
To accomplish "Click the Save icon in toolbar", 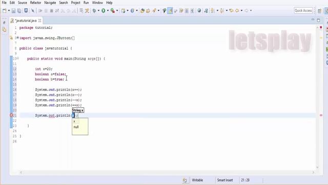I will [x=14, y=11].
